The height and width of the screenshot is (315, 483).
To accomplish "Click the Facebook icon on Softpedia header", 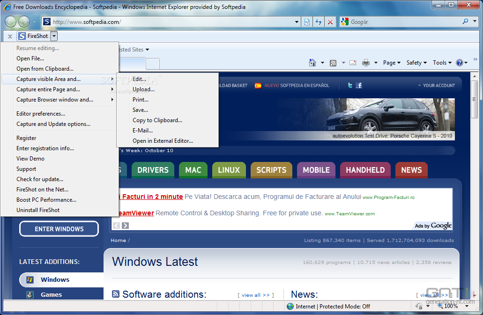I will click(x=359, y=85).
